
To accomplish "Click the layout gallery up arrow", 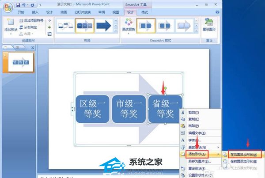I will [x=116, y=20].
